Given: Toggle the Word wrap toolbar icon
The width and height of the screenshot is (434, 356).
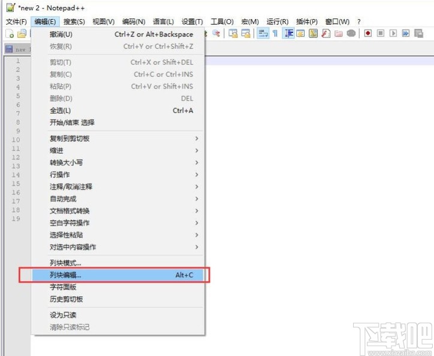Looking at the screenshot, I should pyautogui.click(x=263, y=34).
